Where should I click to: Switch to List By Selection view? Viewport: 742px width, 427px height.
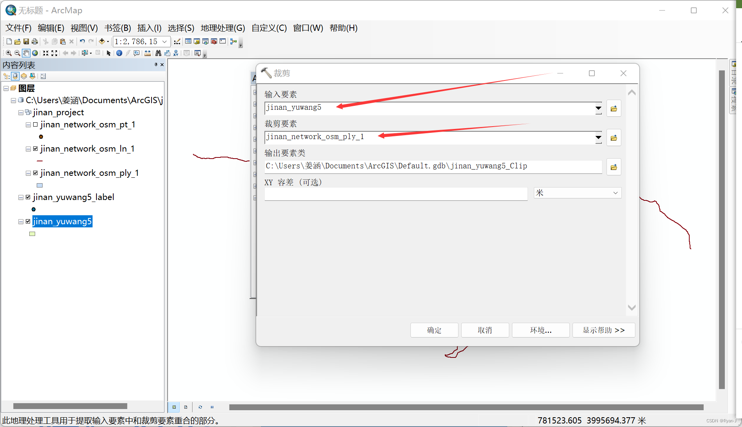32,76
